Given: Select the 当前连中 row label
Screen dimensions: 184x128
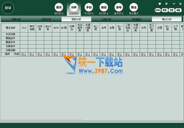Looking at the screenshot, I should point(11,46).
